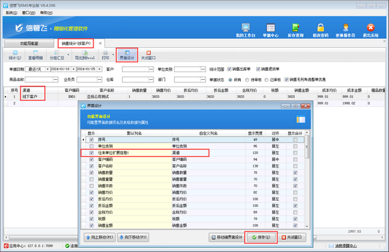Expand the dropdown arrow beside 打印
This screenshot has width=389, height=252.
pyautogui.click(x=113, y=54)
